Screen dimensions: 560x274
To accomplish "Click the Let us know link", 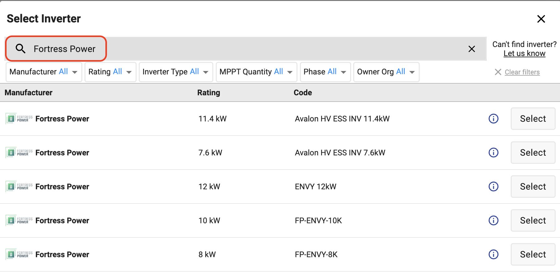I will point(524,54).
